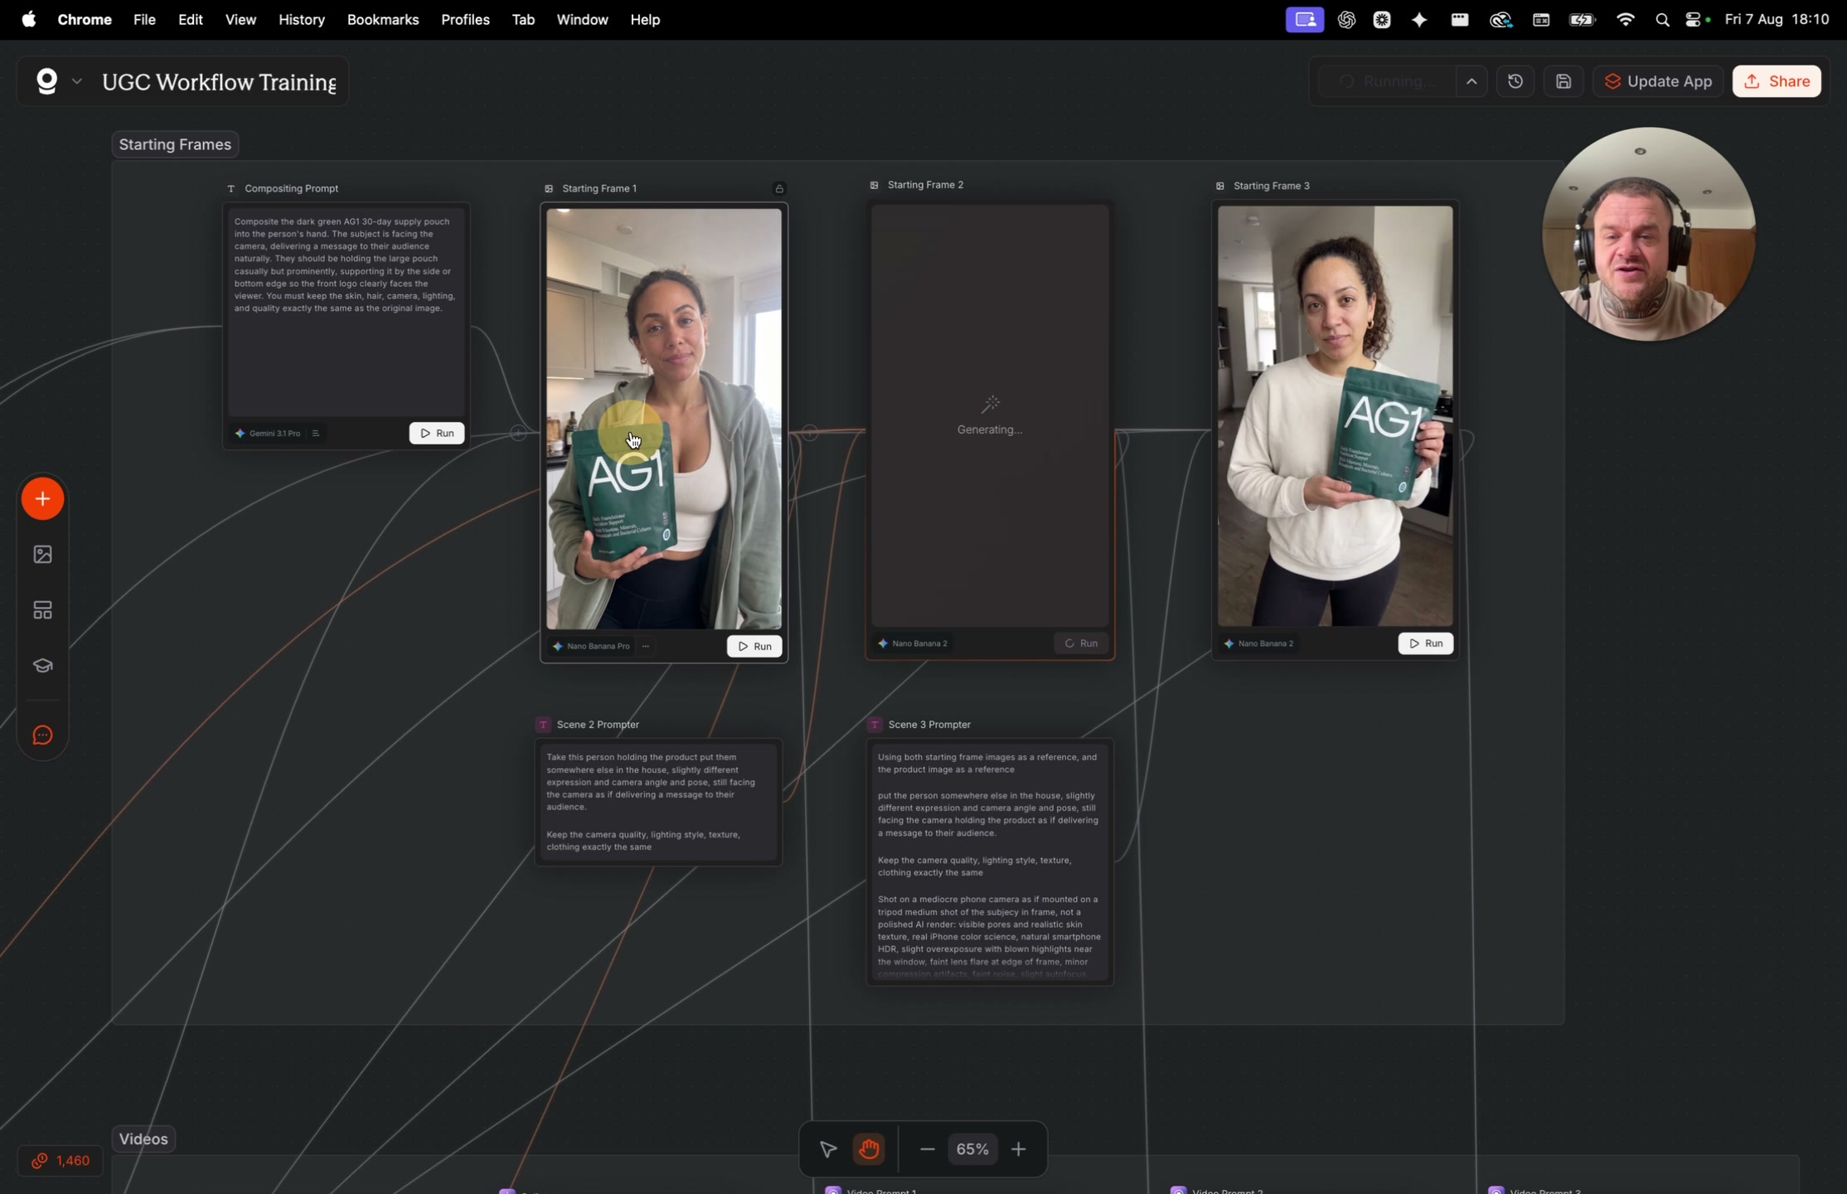1847x1194 pixels.
Task: Select the Videos group label
Action: (143, 1138)
